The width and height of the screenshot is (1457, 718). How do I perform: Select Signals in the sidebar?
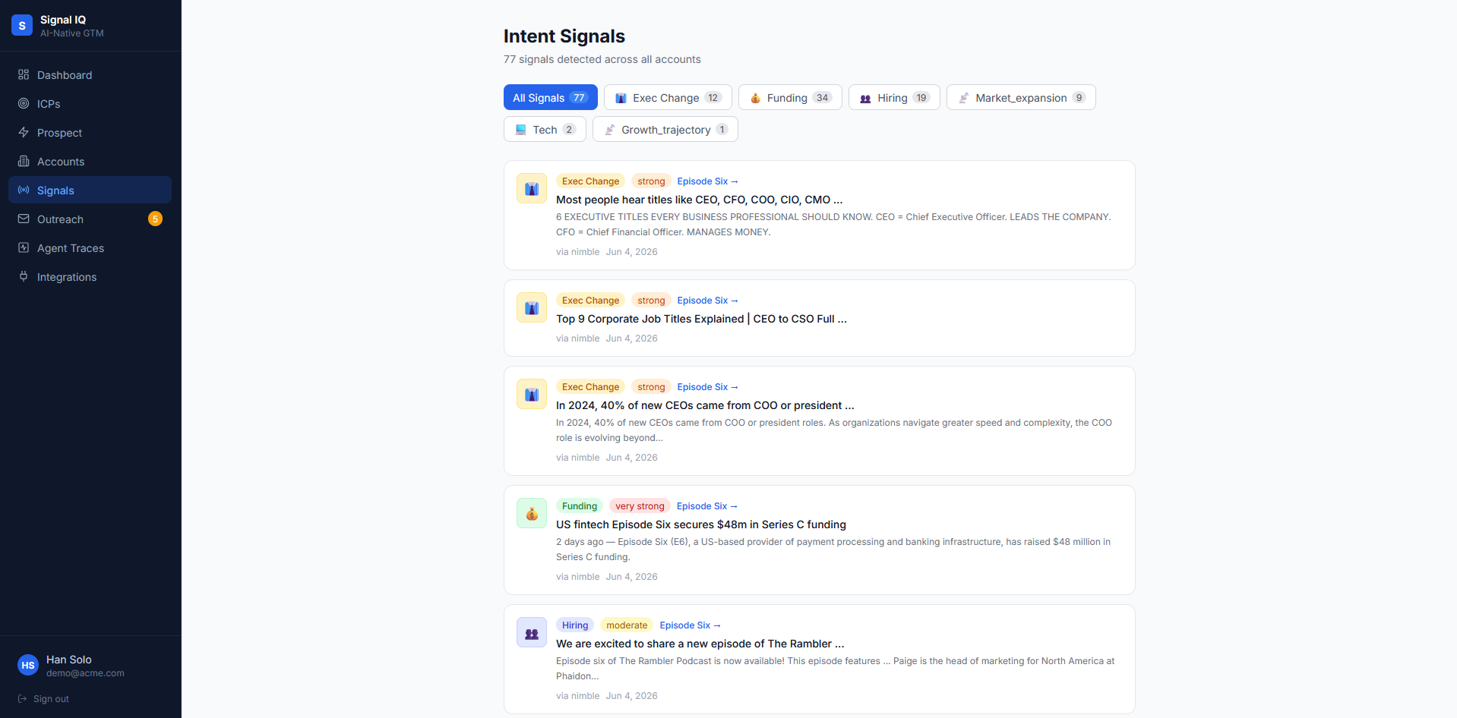click(90, 190)
